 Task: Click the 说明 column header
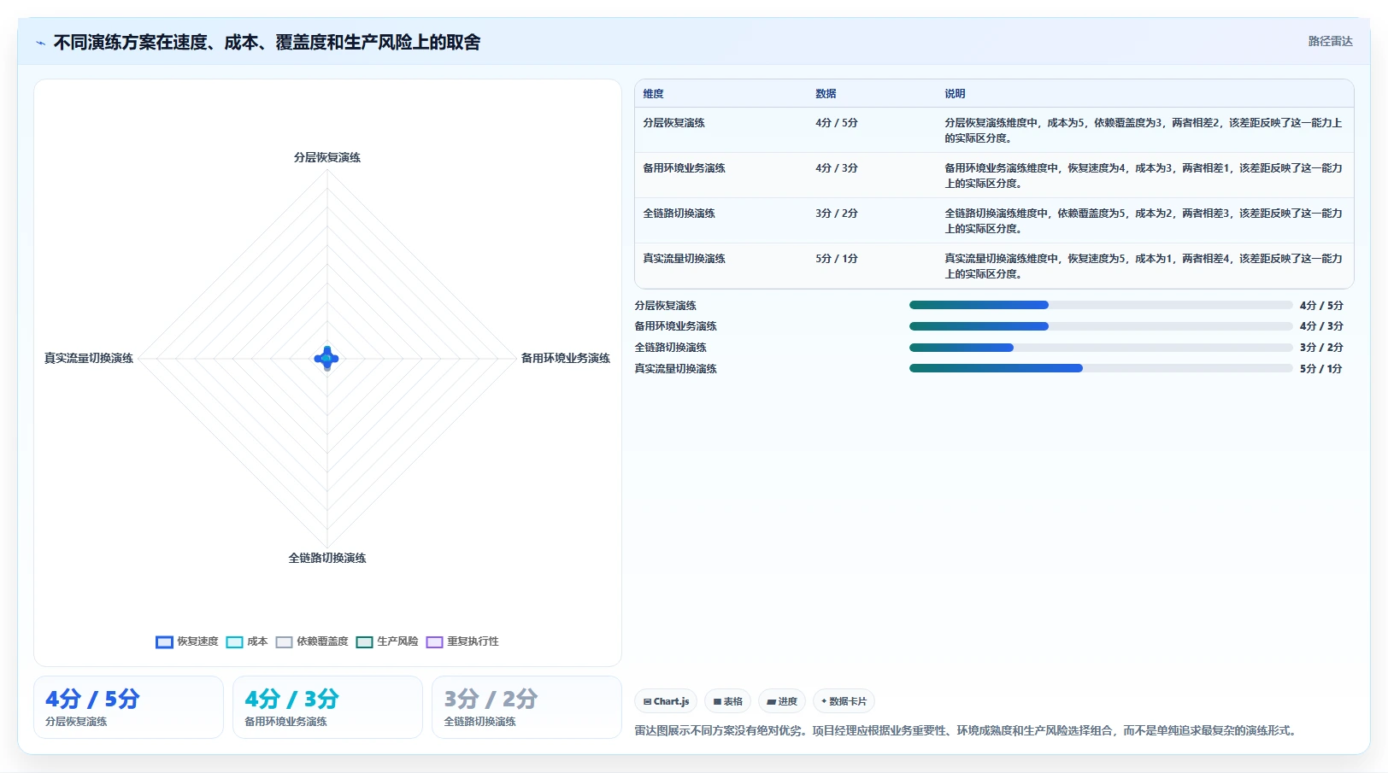click(x=955, y=94)
